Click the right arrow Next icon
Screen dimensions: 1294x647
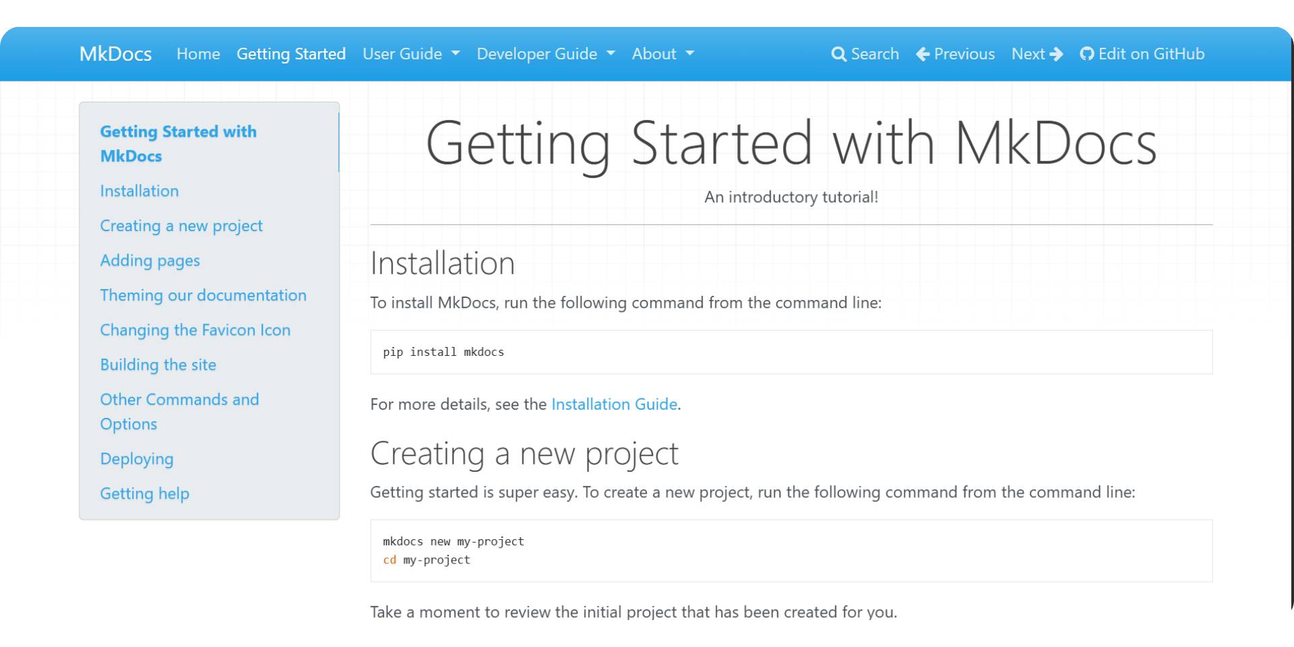click(x=1057, y=54)
